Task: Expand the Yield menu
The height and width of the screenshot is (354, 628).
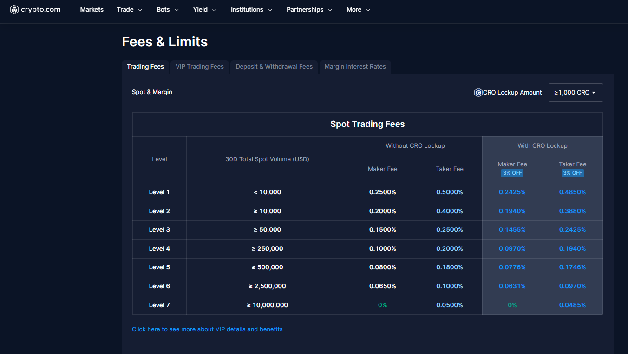Action: 205,9
